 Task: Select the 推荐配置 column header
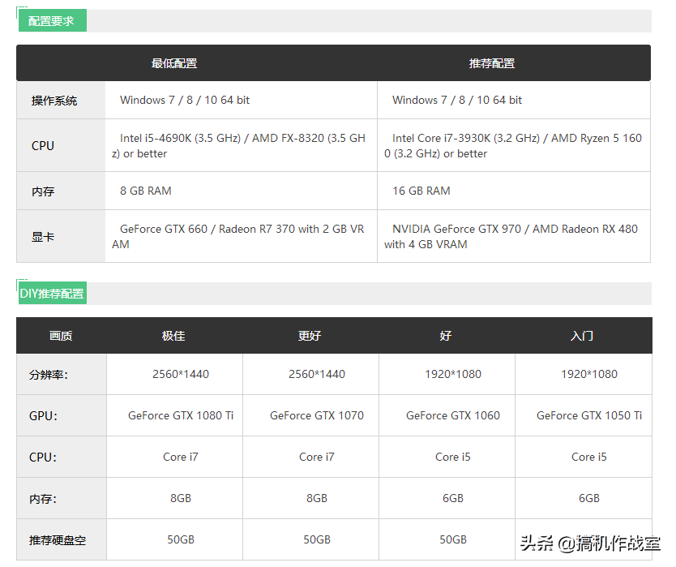(491, 63)
